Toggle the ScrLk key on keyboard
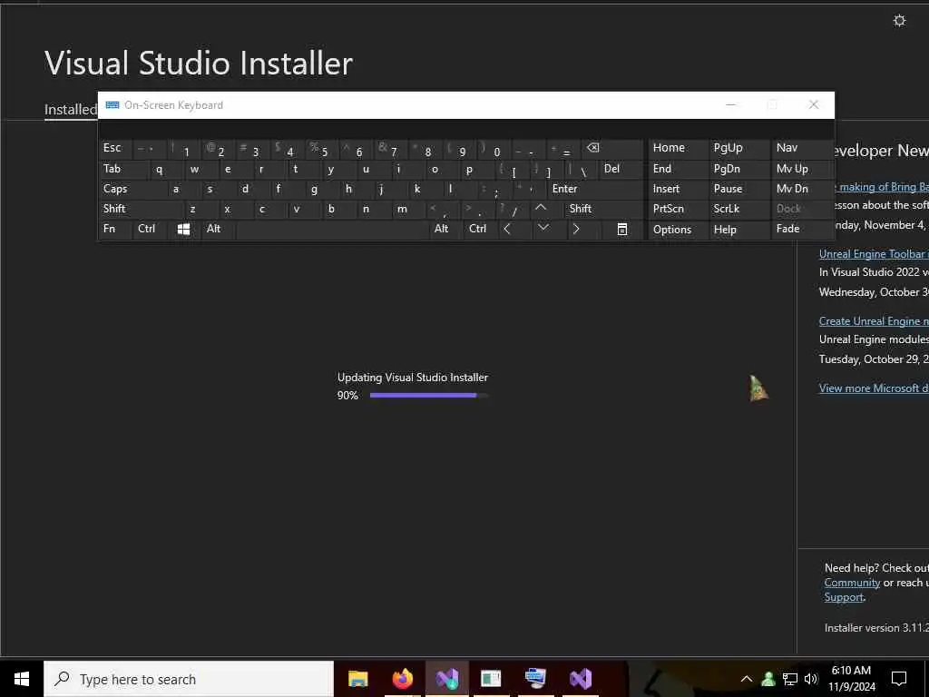Screen dimensions: 929x697 click(738, 209)
